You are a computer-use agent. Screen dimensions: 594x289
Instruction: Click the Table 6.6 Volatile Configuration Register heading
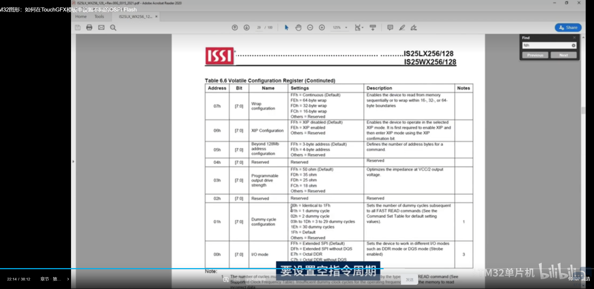(x=270, y=81)
